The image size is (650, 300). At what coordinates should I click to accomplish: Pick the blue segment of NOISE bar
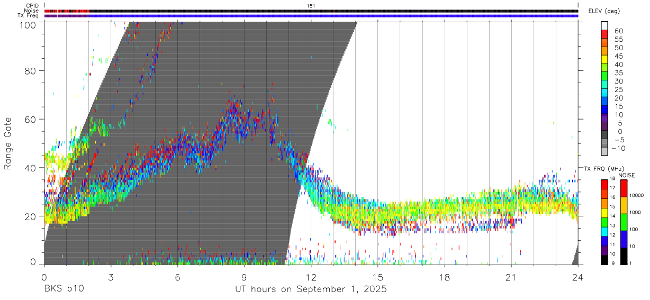(x=624, y=239)
